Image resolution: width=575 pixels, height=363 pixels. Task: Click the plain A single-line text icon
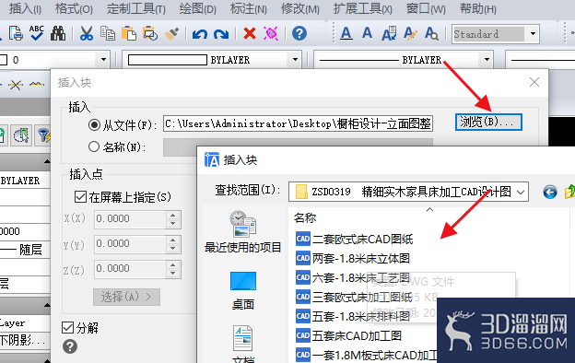(367, 33)
